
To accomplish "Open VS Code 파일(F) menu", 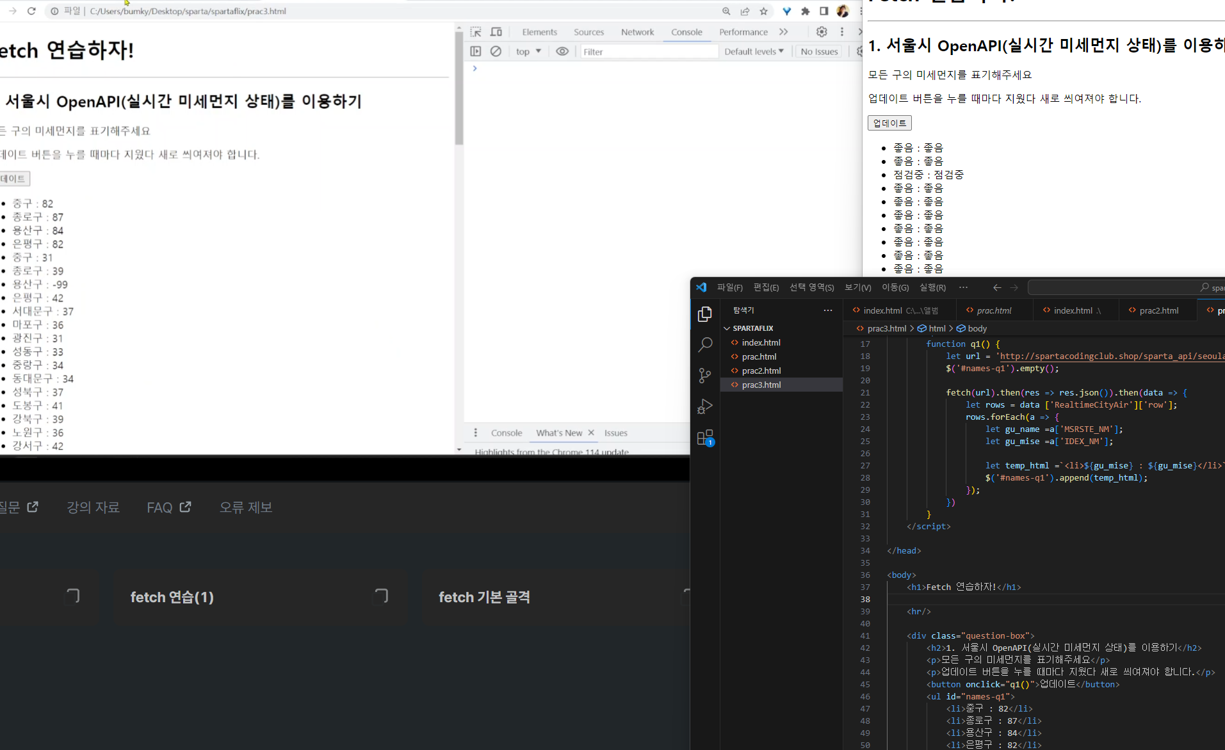I will pos(729,287).
